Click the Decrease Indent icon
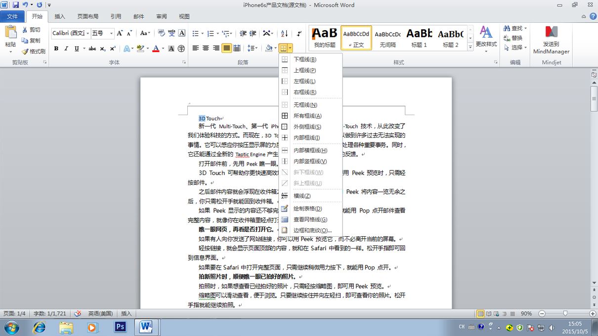Viewport: 598px width, 336px height. pyautogui.click(x=243, y=33)
